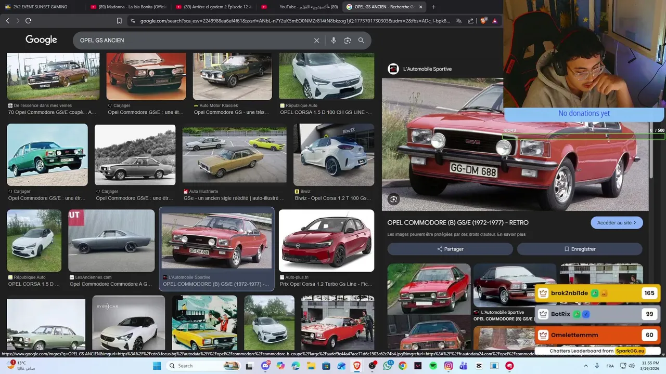This screenshot has height=374, width=666.
Task: Open the Brave Shields icon
Action: pos(483,21)
